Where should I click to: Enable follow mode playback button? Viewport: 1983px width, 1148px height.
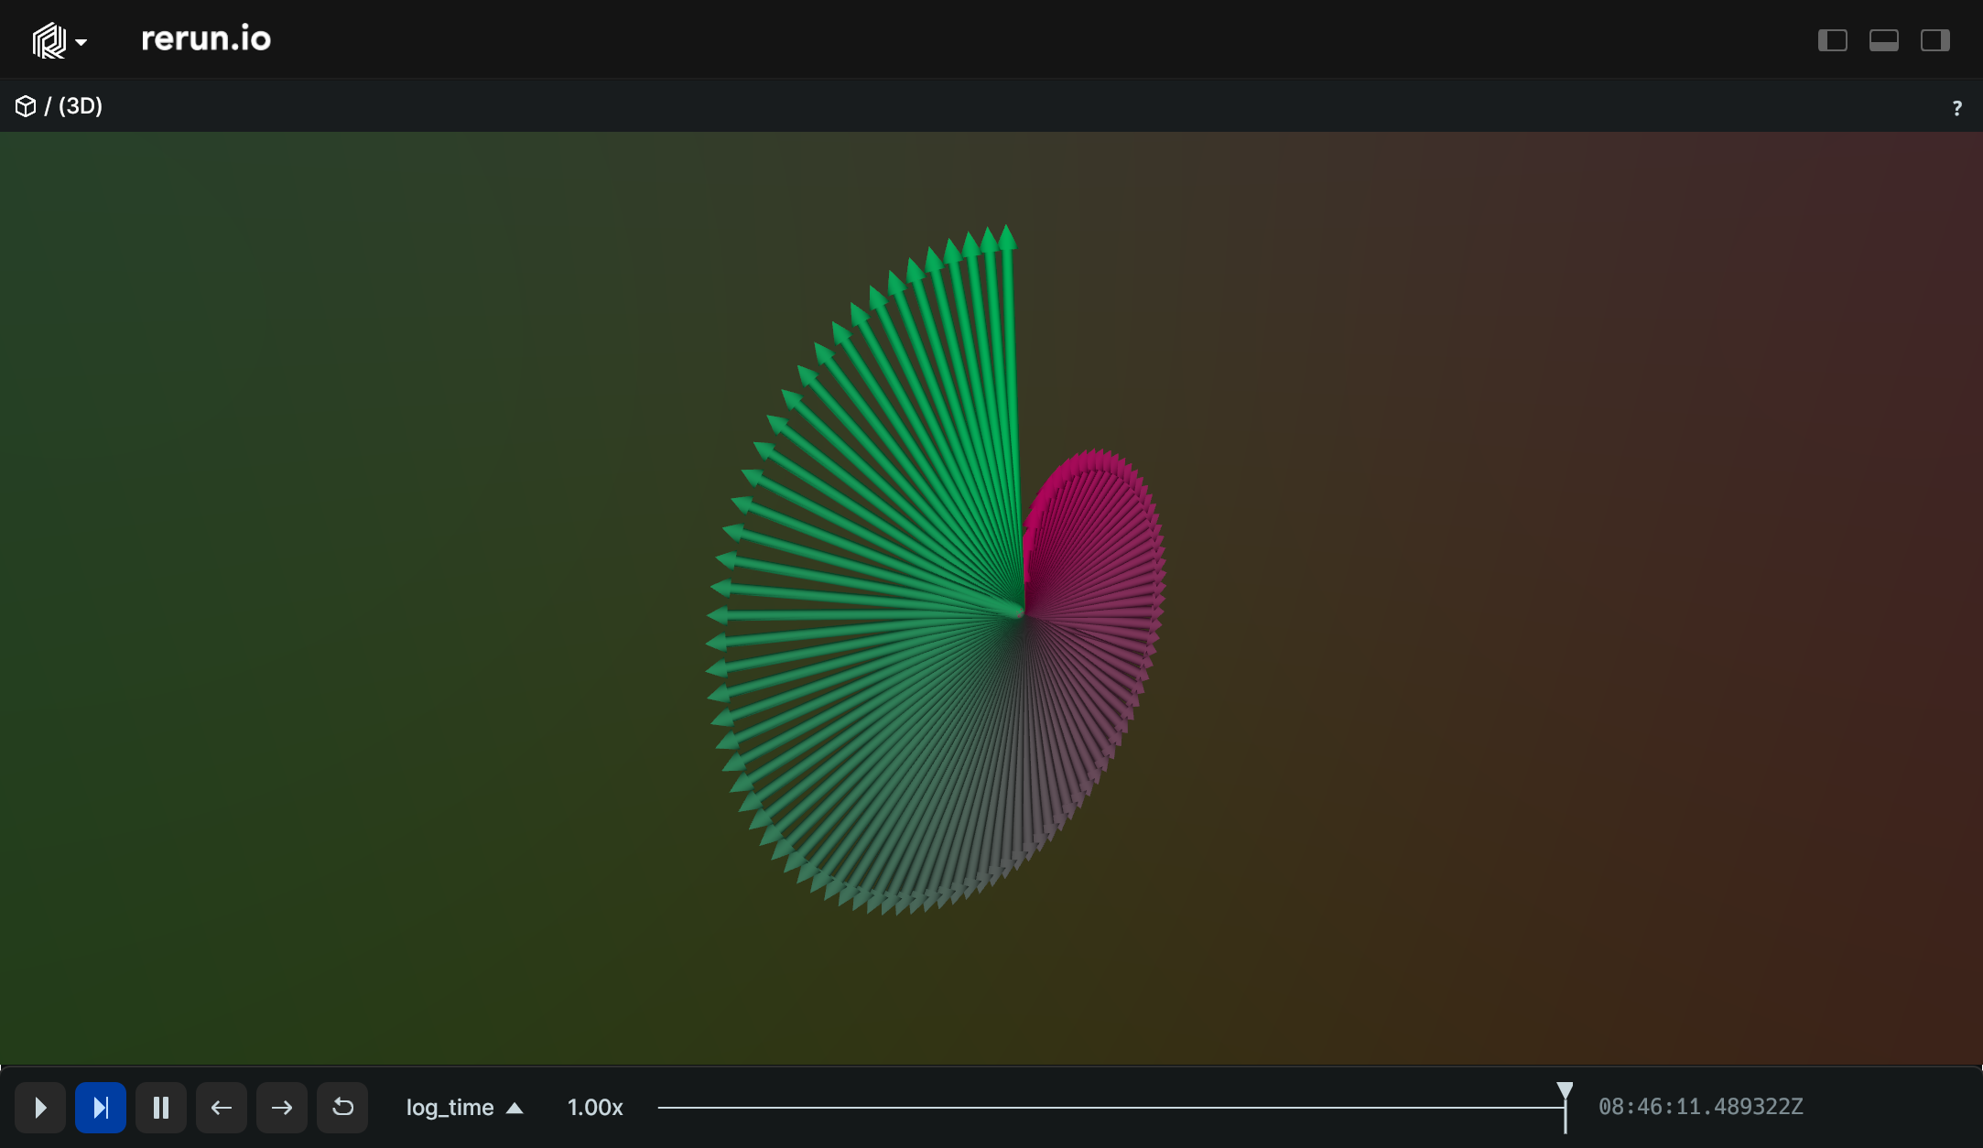[101, 1108]
